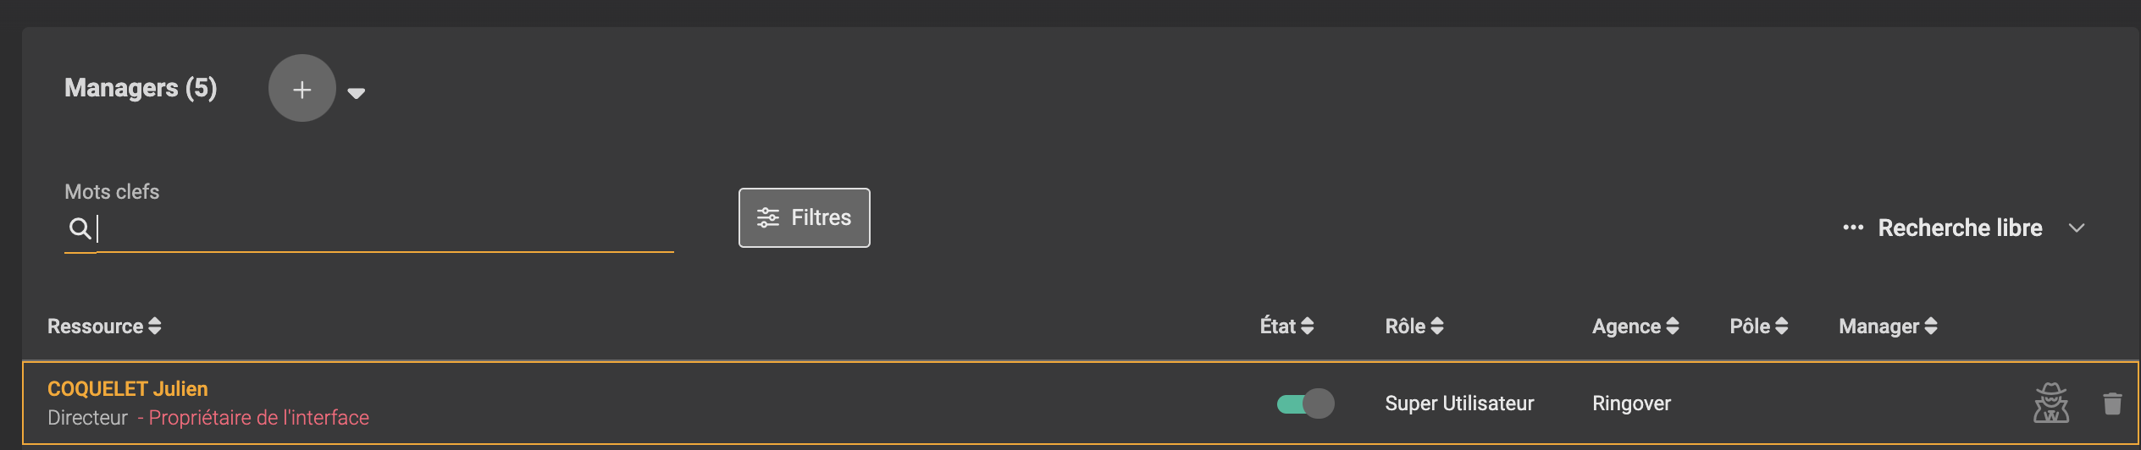This screenshot has width=2141, height=450.
Task: Sort the table by Rôle
Action: tap(1414, 327)
